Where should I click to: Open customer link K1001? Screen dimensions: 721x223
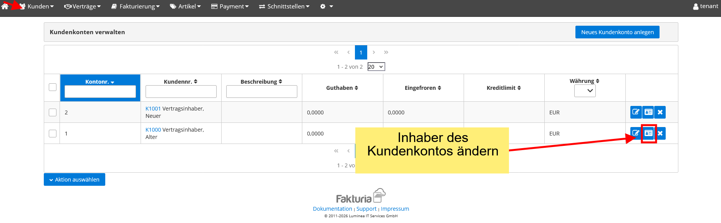pyautogui.click(x=153, y=109)
